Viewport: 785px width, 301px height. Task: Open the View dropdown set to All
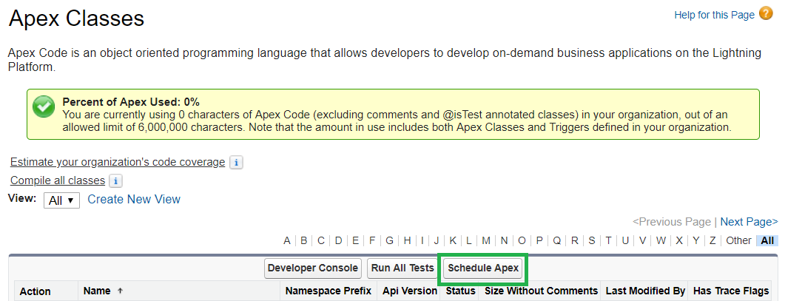(x=61, y=200)
